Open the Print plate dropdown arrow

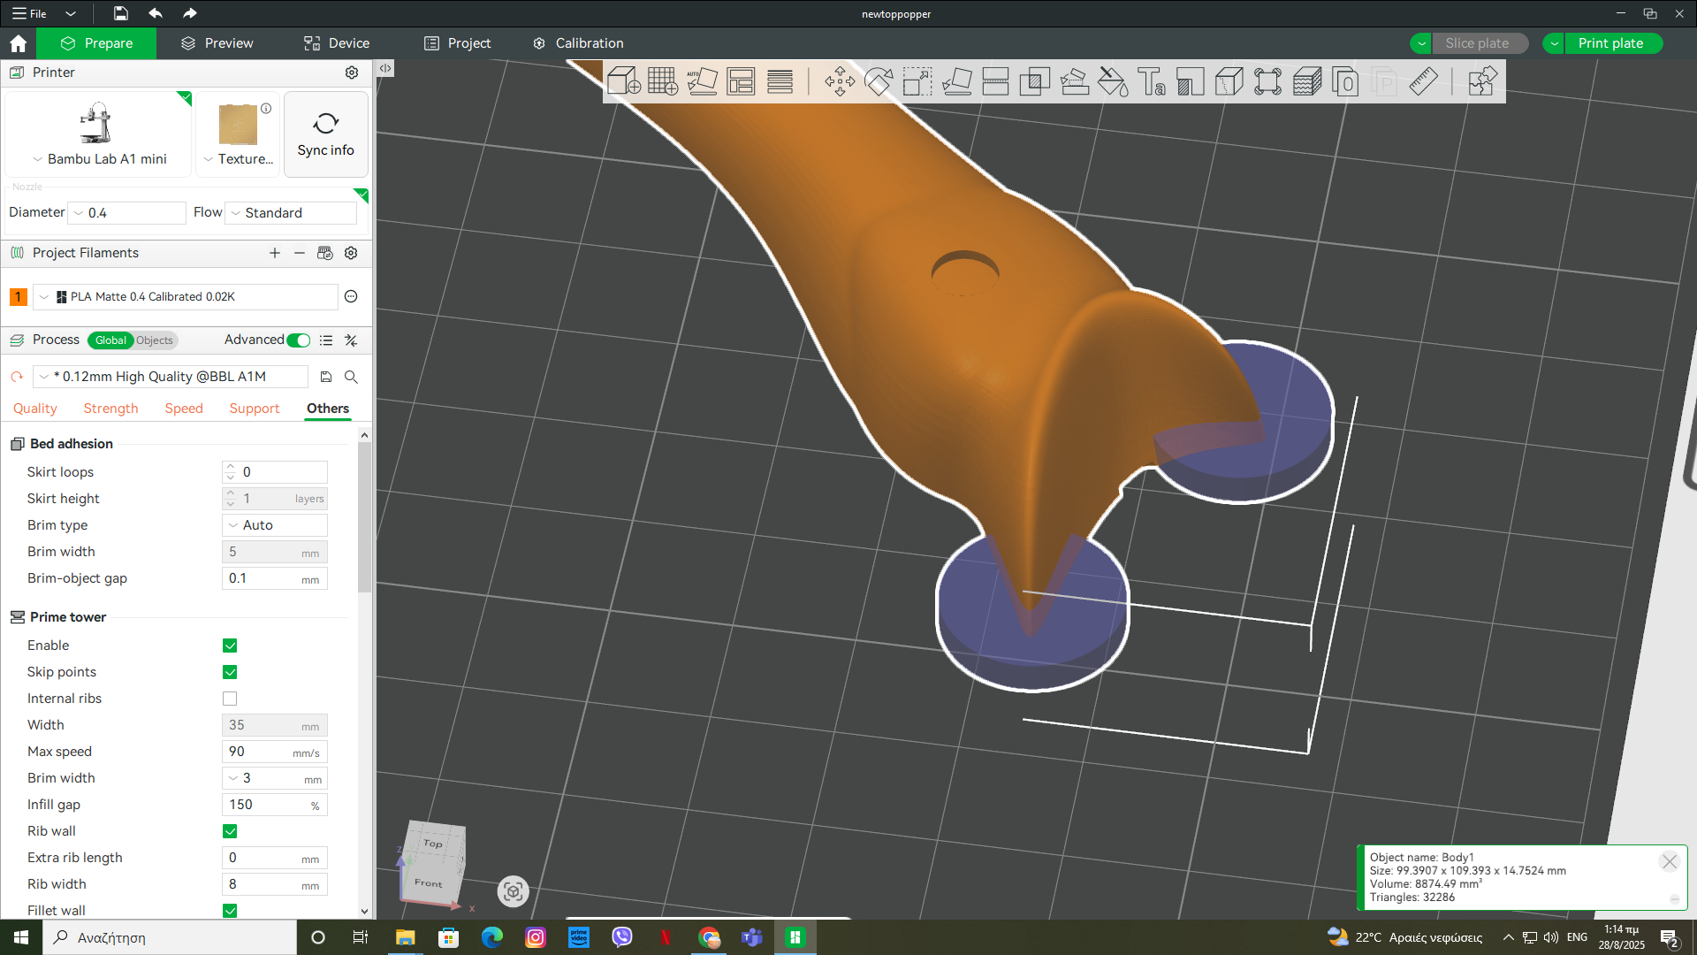(1554, 43)
